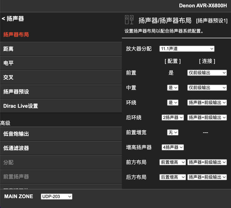Expand the 放大器分配 11.1声道 dropdown
This screenshot has width=231, height=208.
click(x=187, y=49)
